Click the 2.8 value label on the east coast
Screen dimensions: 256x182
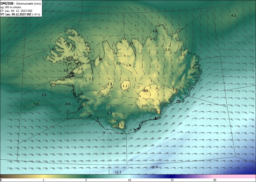coord(192,68)
